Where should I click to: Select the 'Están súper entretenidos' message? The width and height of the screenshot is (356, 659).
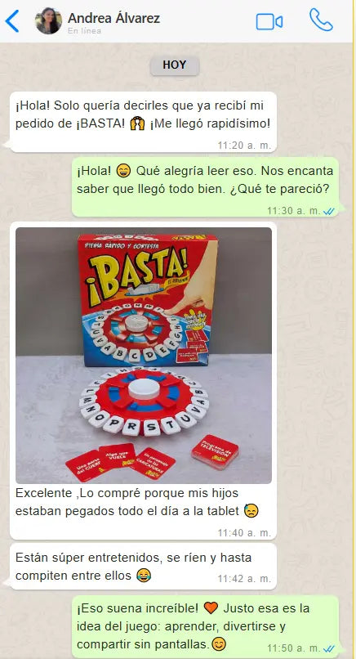point(143,566)
